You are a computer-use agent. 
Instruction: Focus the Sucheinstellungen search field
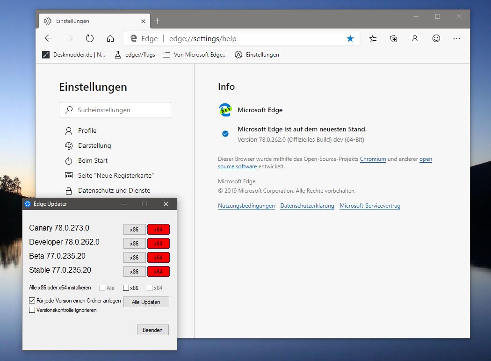tap(115, 109)
